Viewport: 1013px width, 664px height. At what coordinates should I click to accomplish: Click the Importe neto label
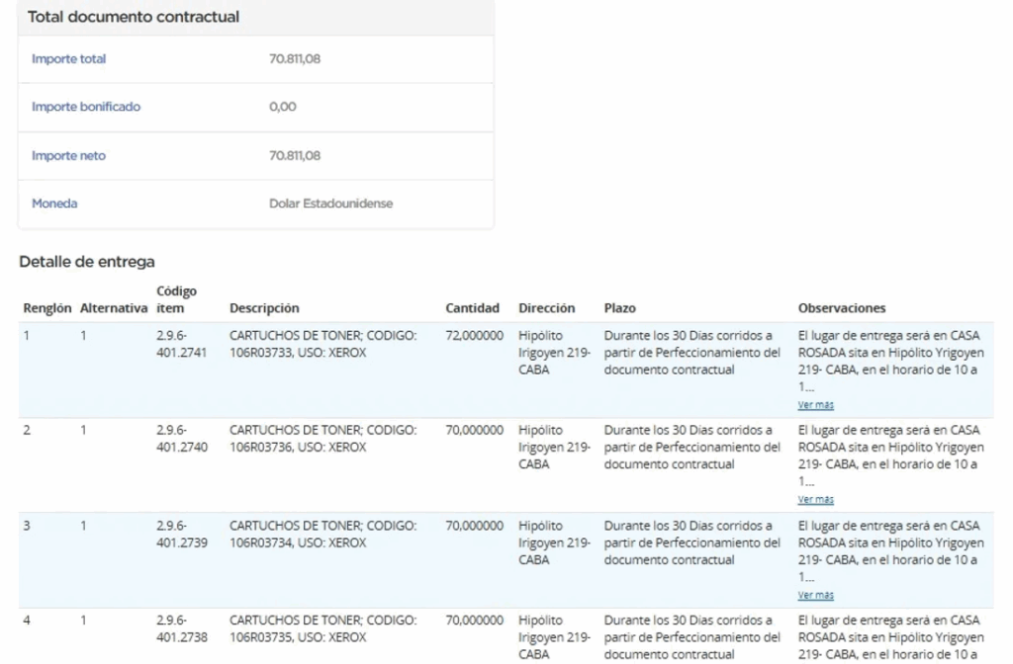68,155
